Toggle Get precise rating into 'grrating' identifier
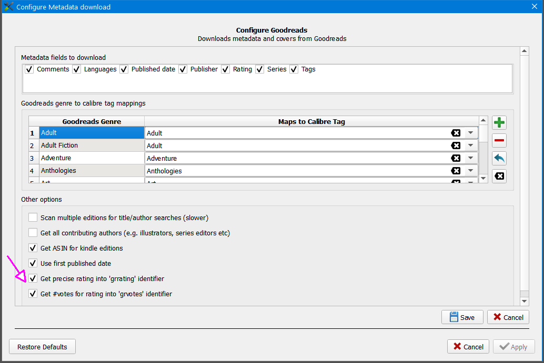This screenshot has height=363, width=544. pos(33,278)
